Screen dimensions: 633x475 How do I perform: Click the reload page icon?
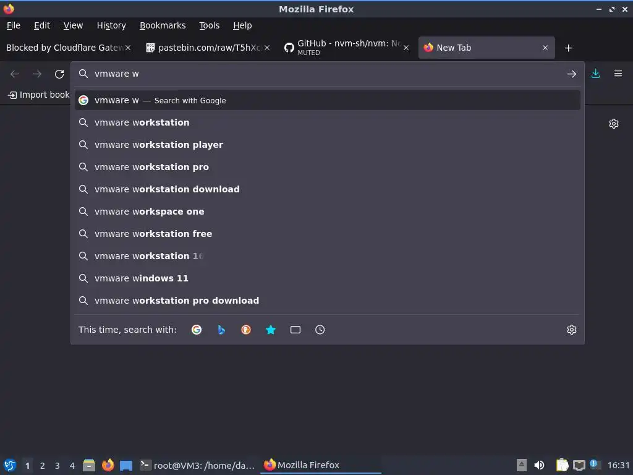point(59,74)
